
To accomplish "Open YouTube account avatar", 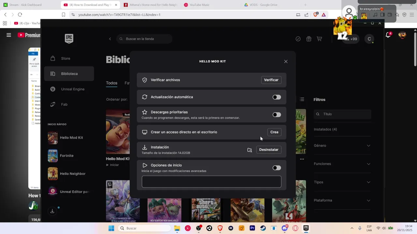I will click(x=402, y=35).
